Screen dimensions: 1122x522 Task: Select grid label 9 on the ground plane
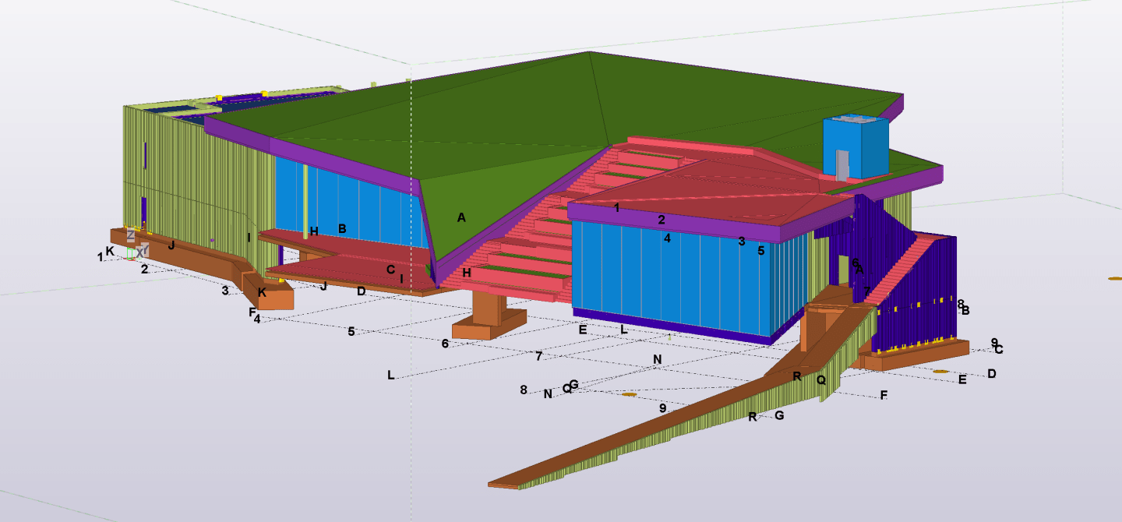(x=662, y=406)
